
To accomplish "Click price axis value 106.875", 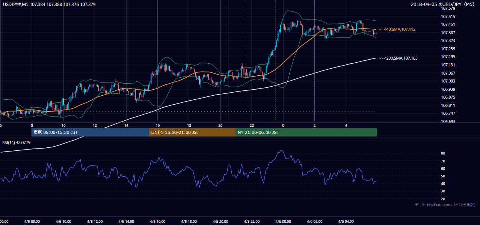I will pos(448,97).
